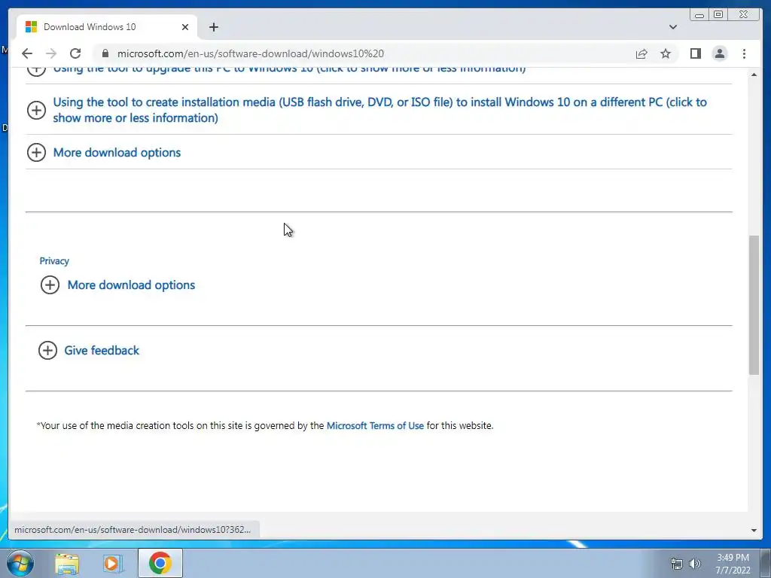The width and height of the screenshot is (771, 578).
Task: Click the padlock site info icon
Action: pos(105,53)
